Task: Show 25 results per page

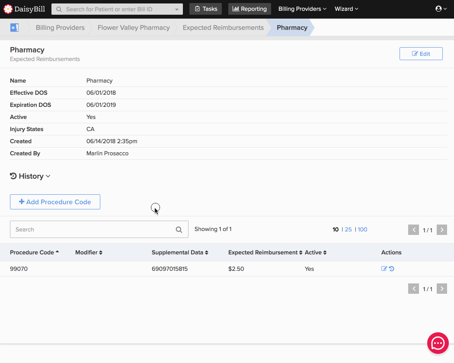Action: pos(348,229)
